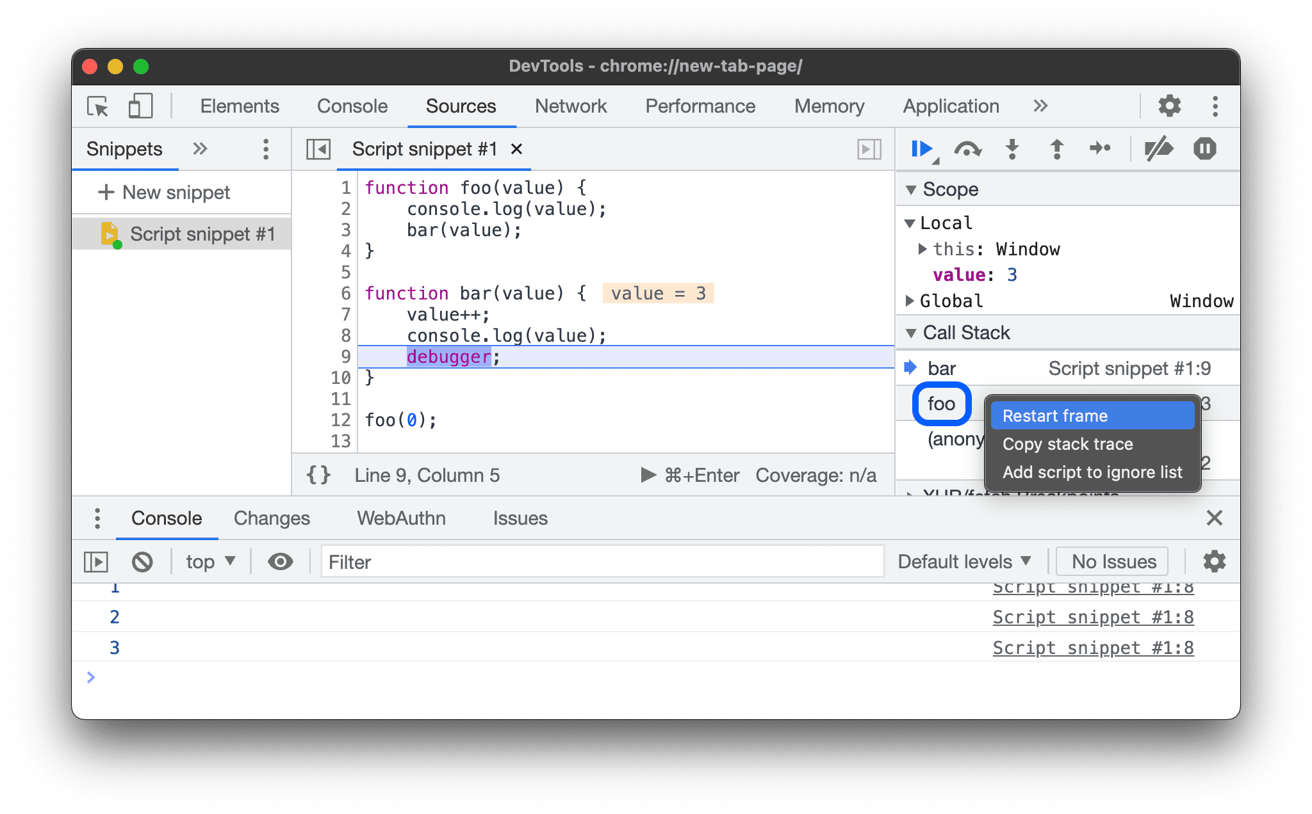The image size is (1312, 814).
Task: Select the Pause on exceptions icon
Action: click(x=1206, y=148)
